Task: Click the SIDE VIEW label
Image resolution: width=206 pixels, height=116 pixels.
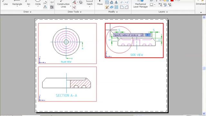Action: 136,55
